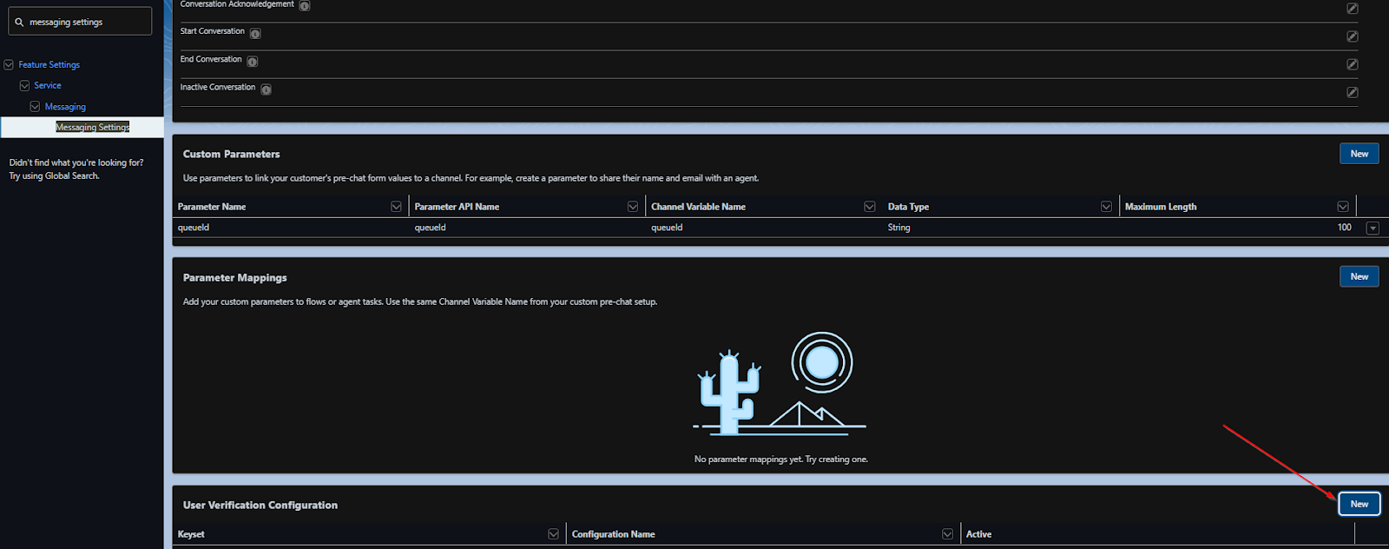Screen dimensions: 1389x549
Task: Click New in Parameter Mappings section
Action: click(x=1359, y=277)
